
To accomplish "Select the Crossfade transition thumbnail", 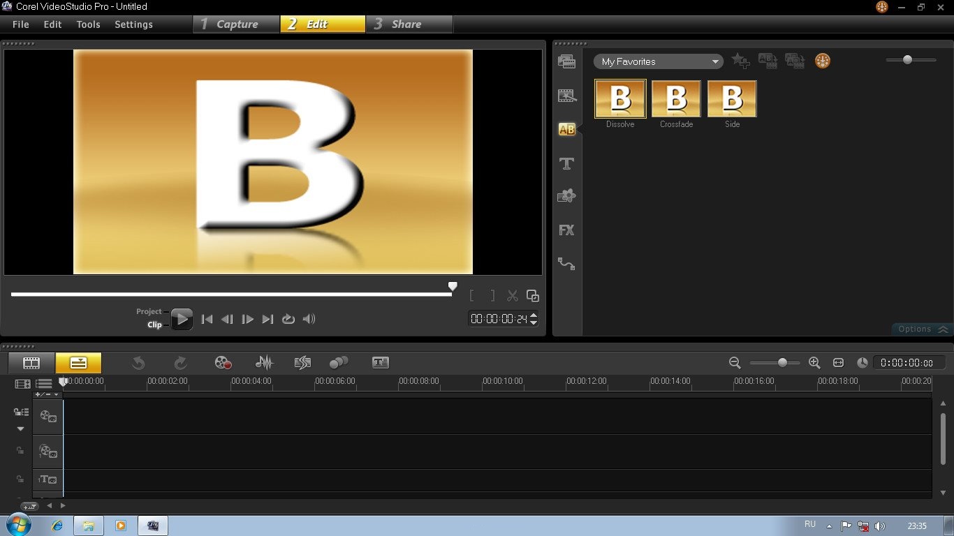I will click(676, 98).
